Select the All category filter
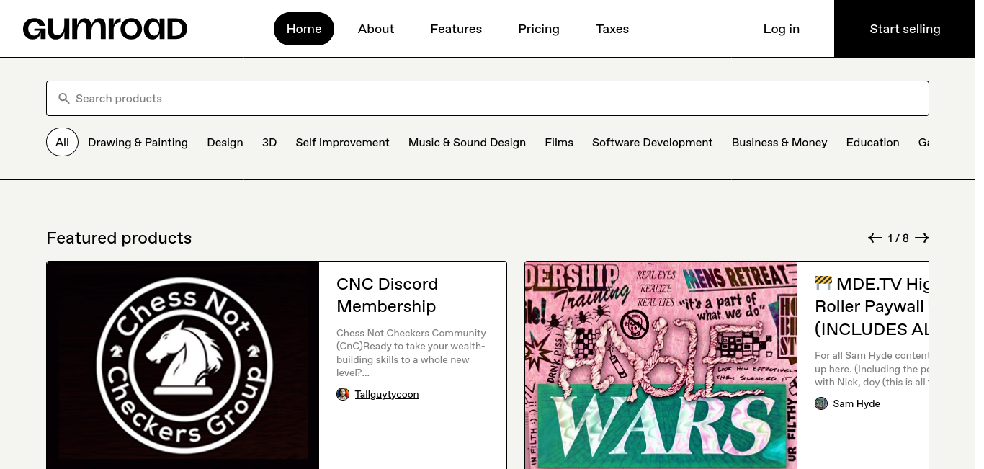 (x=62, y=143)
